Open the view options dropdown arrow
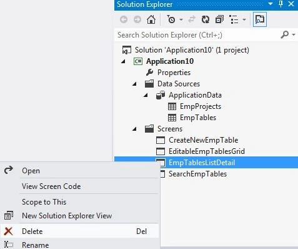298x249 pixels. click(x=244, y=20)
